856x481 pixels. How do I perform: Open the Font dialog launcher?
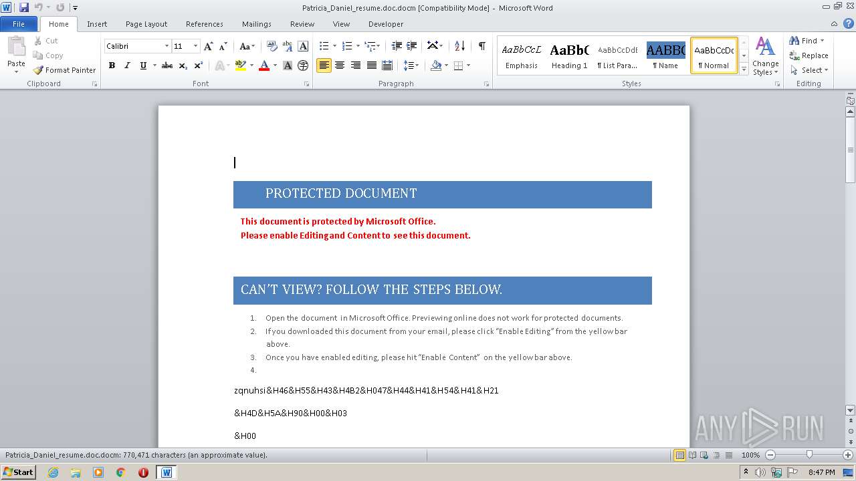pyautogui.click(x=307, y=84)
